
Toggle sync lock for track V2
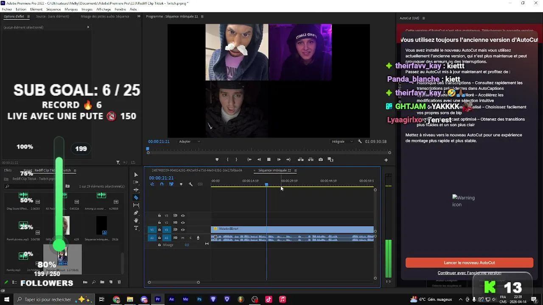pos(175,222)
